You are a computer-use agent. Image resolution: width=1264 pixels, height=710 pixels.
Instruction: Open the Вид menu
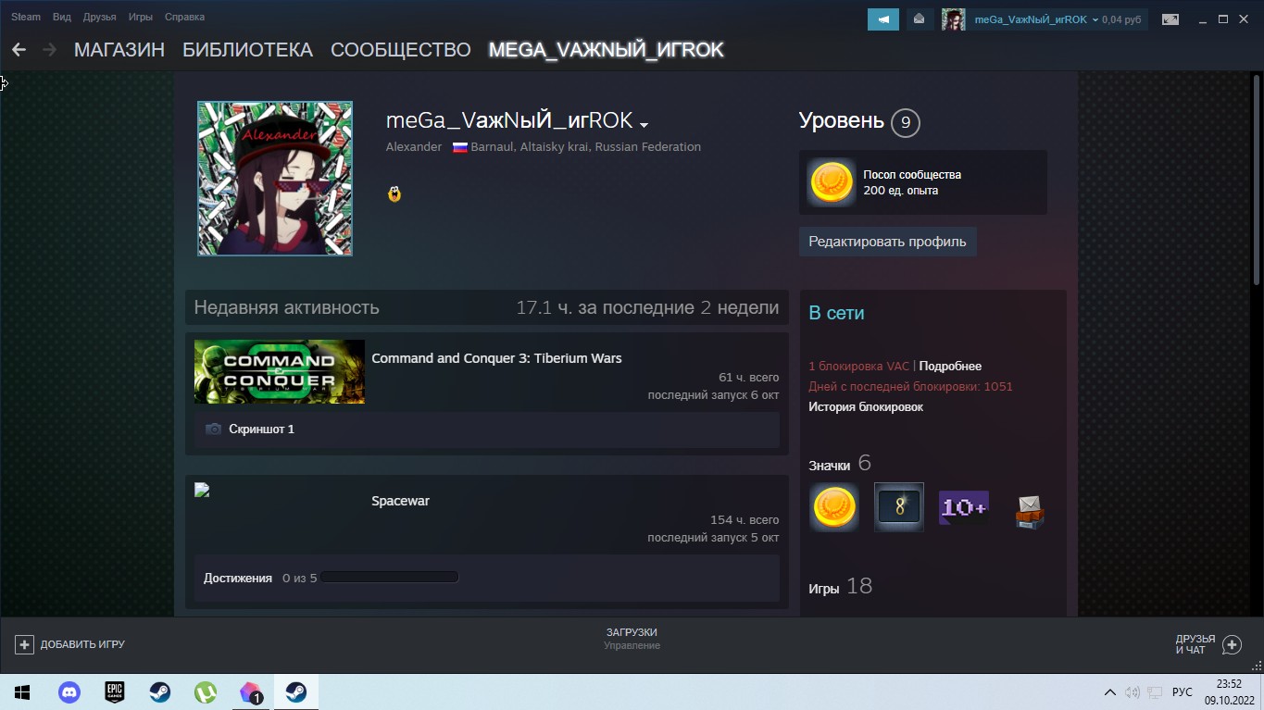point(62,17)
